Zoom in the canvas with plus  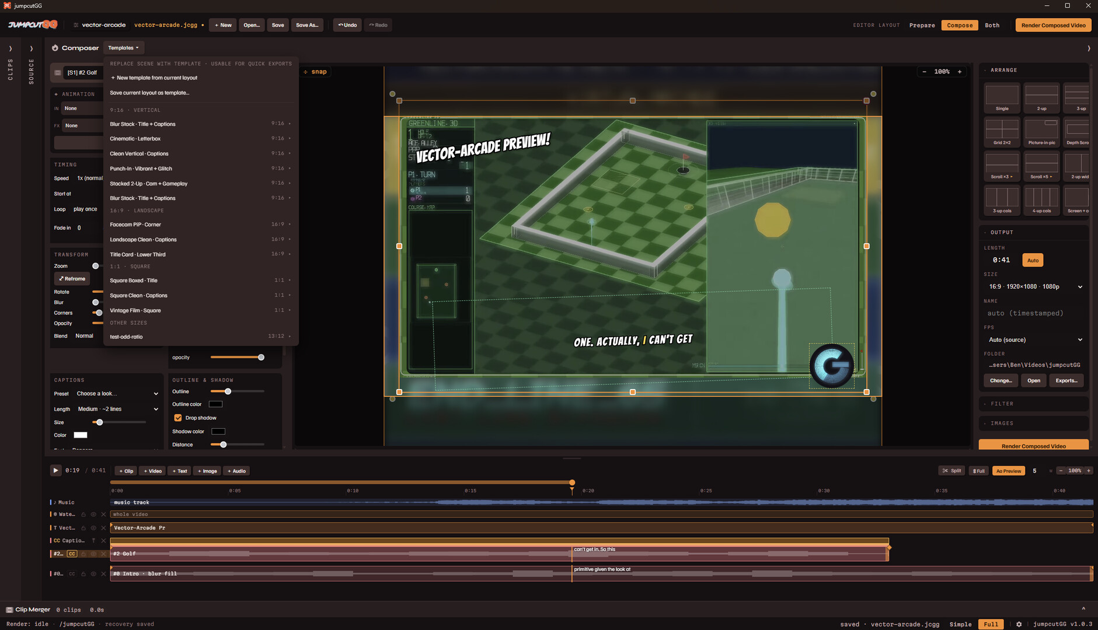[960, 72]
